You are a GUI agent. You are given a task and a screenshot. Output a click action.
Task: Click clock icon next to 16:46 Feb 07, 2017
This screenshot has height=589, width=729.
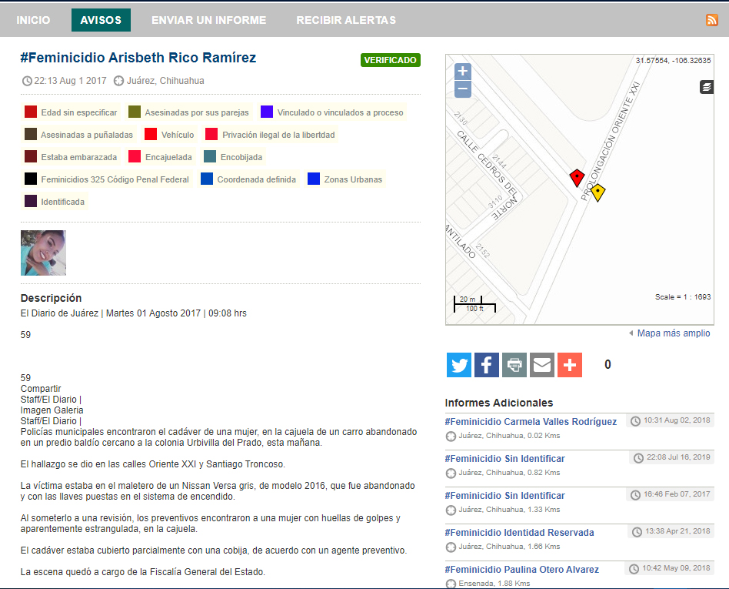[x=635, y=495]
